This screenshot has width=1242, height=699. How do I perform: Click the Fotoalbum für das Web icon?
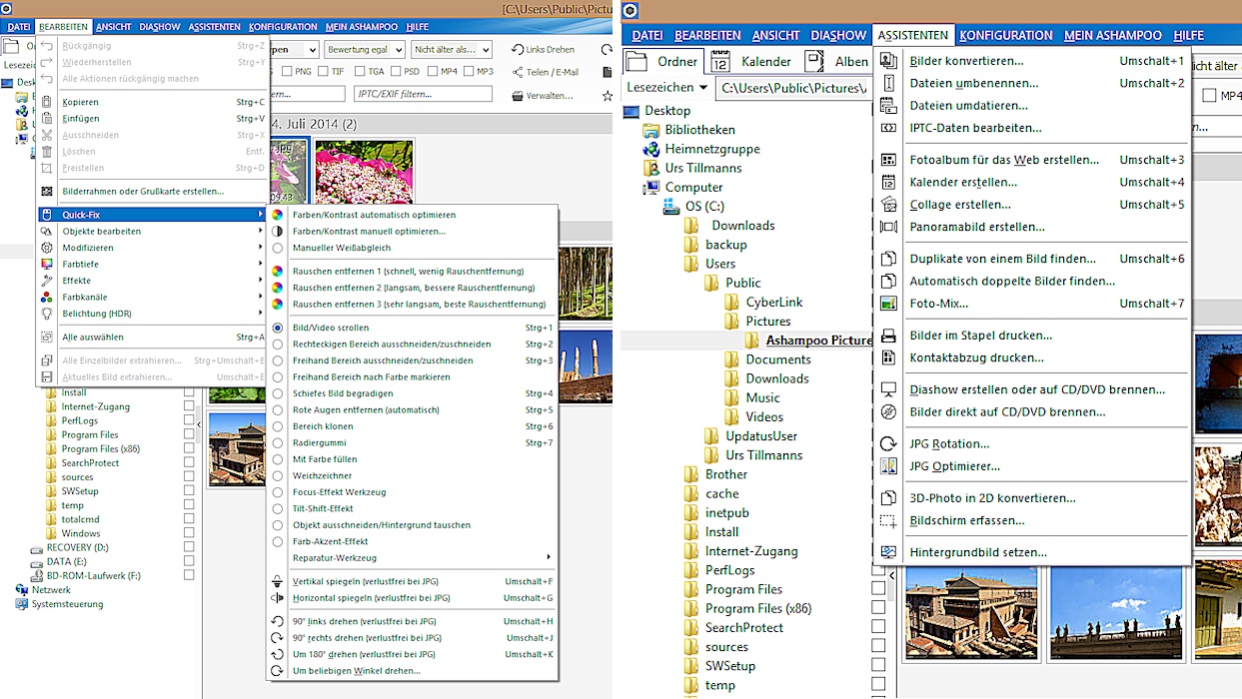888,160
